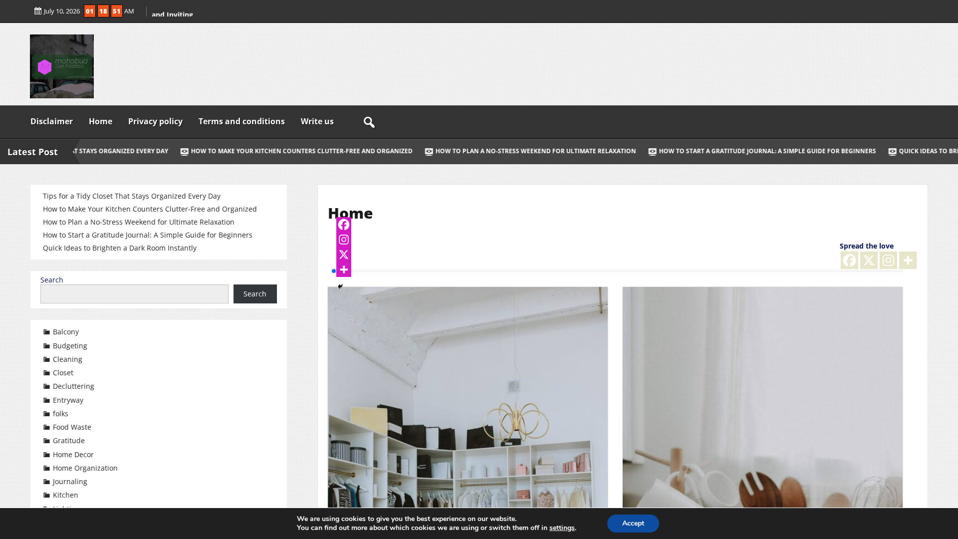Open the kitchen utensils post thumbnail
Viewport: 958px width, 539px height.
pos(762,397)
